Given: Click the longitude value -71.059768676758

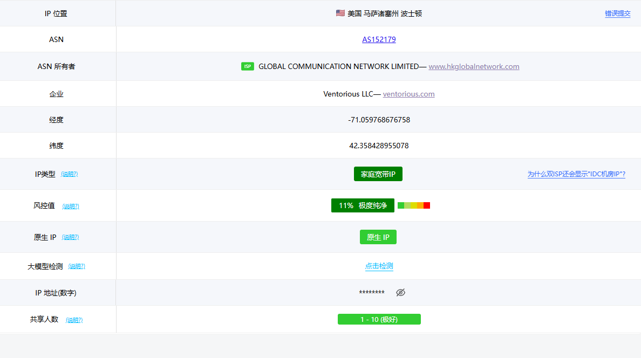Looking at the screenshot, I should click(x=379, y=120).
